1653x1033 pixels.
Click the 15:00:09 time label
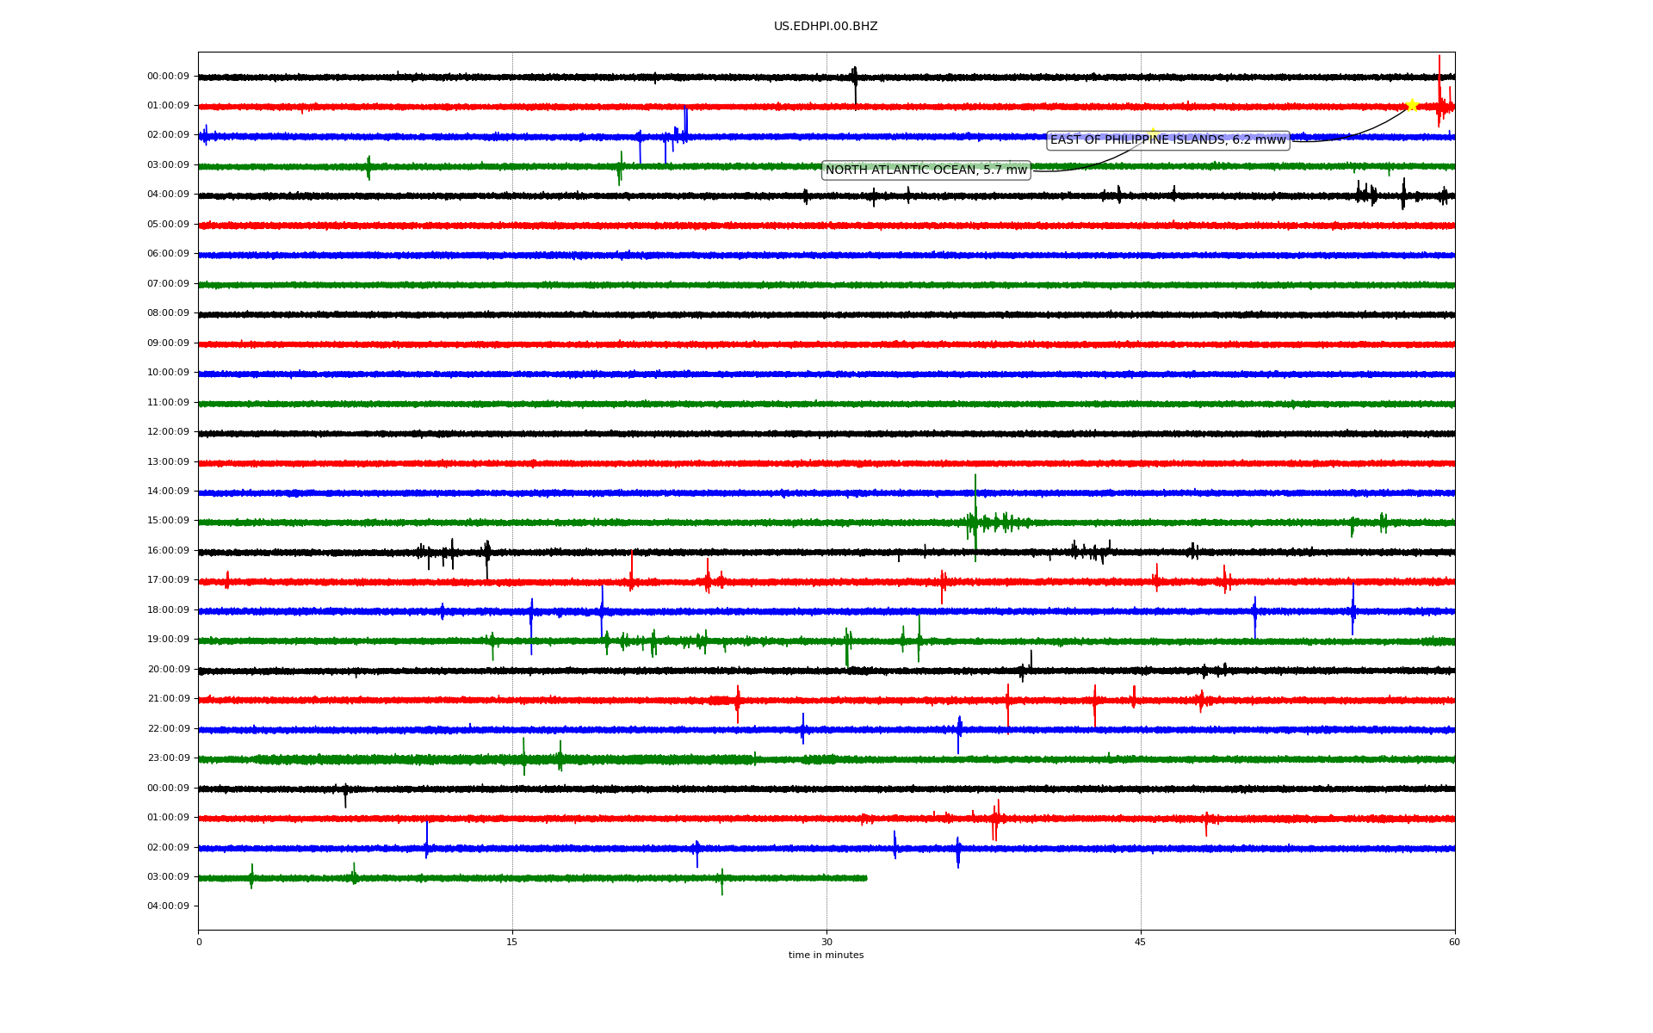pos(168,521)
